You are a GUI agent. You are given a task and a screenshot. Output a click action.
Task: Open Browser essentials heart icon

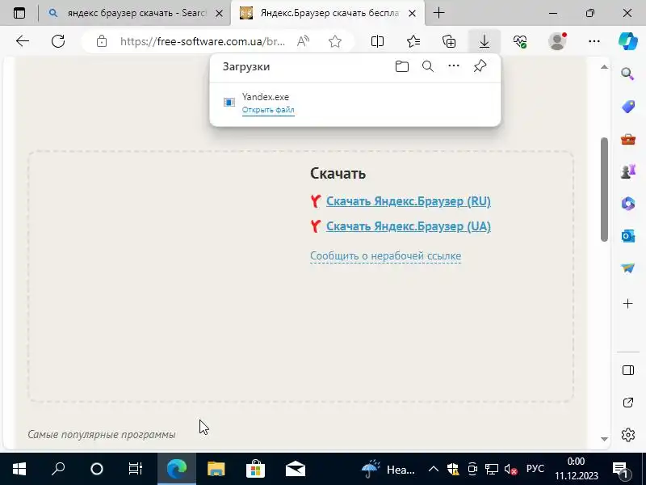click(x=520, y=41)
